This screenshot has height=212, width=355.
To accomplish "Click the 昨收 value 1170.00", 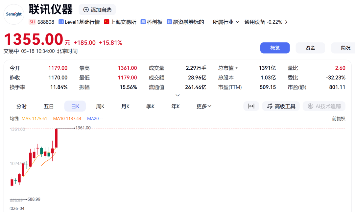I will pos(58,78).
